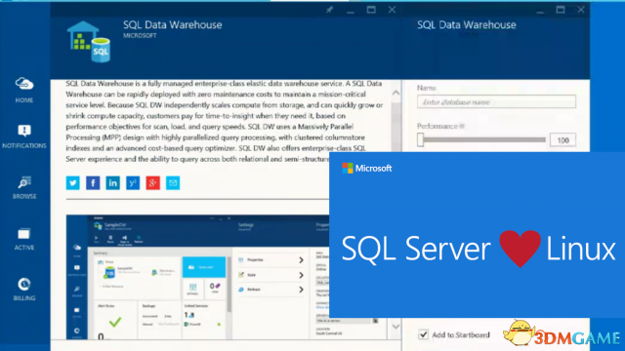
Task: Click the Microsoft logo on the overlay
Action: click(x=367, y=169)
